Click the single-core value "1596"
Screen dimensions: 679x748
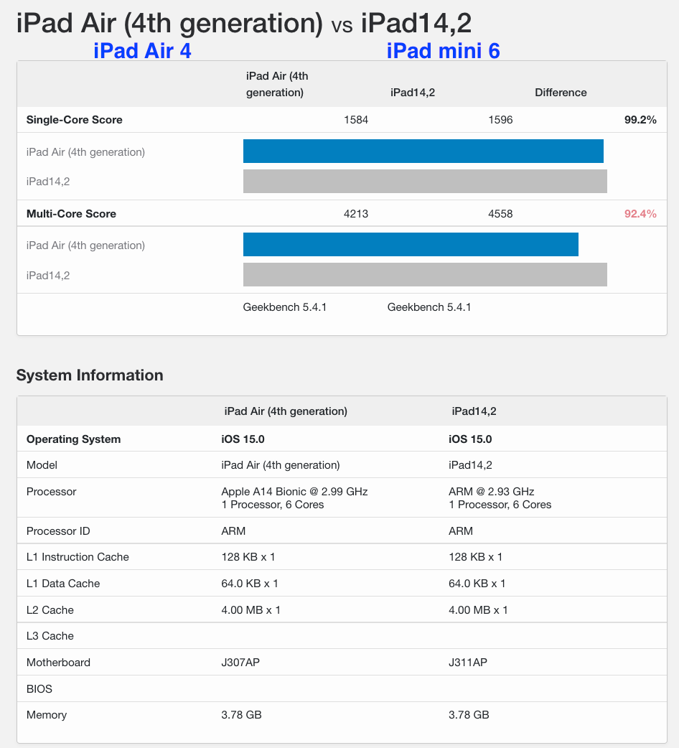pos(500,120)
